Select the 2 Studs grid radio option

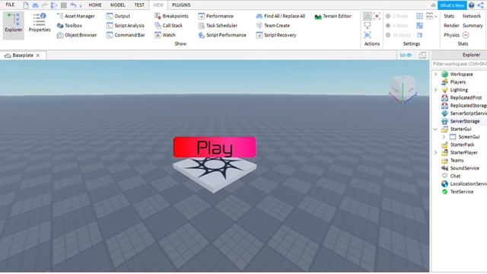397,16
